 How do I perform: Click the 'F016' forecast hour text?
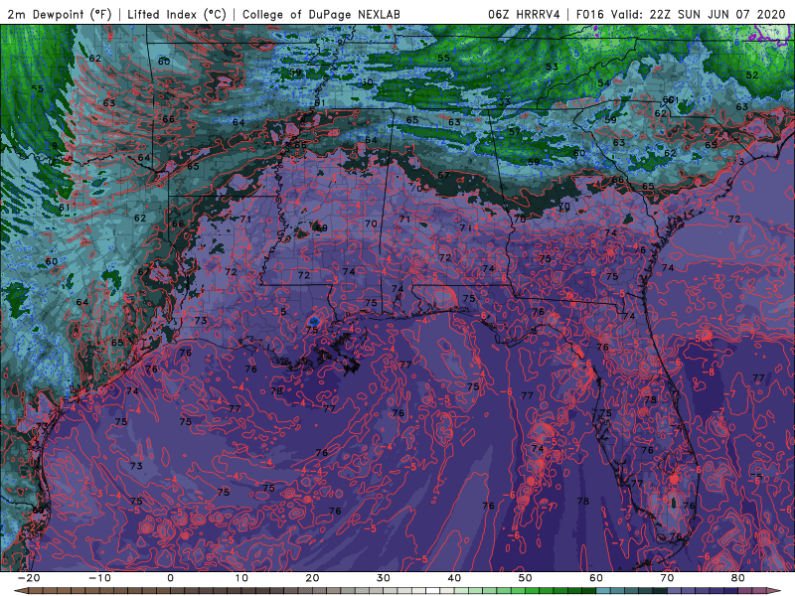point(590,14)
